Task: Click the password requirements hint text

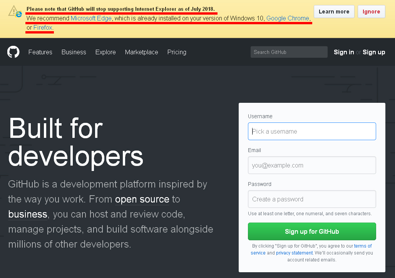Action: (310, 214)
